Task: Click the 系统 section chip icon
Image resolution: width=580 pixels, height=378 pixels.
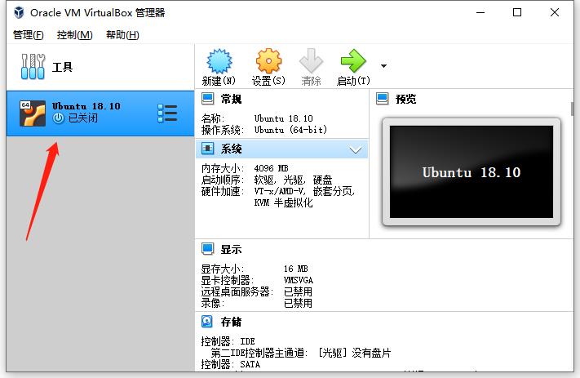Action: point(207,149)
